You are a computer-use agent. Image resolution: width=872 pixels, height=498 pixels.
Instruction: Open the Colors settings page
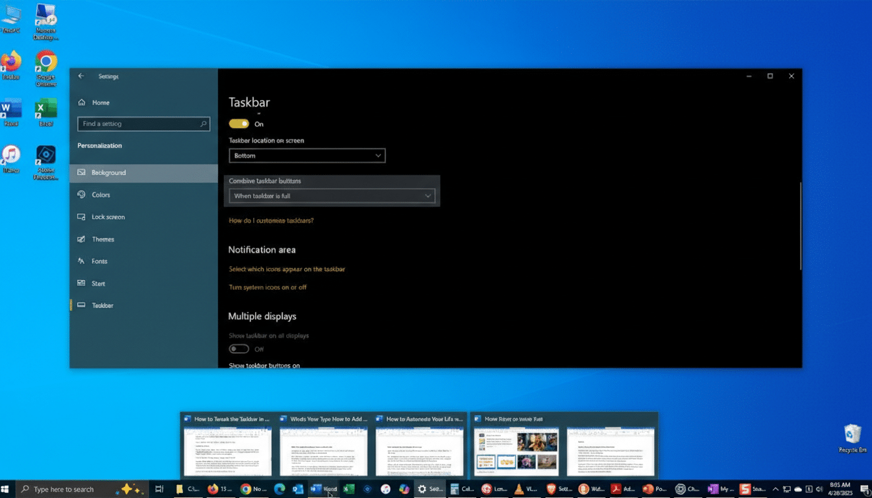102,195
